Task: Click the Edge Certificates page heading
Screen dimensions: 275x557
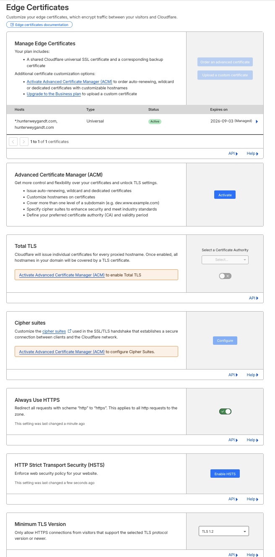Action: [37, 7]
